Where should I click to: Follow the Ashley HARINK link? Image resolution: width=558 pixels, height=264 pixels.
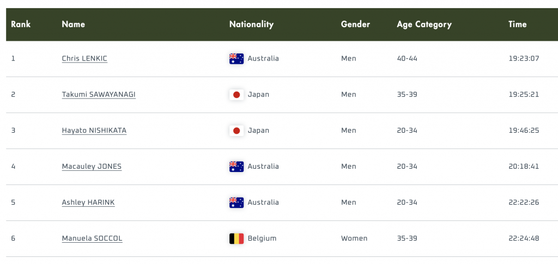coord(88,202)
